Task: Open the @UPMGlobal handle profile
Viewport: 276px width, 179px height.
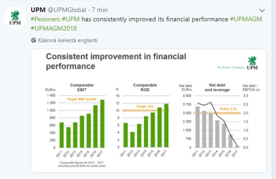Action: (67, 10)
